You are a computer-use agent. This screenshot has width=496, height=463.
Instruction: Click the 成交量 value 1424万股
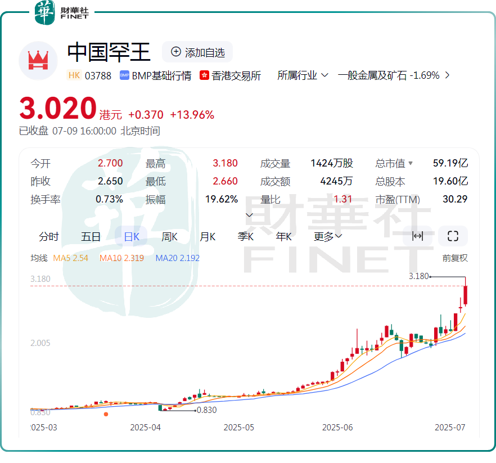(332, 163)
